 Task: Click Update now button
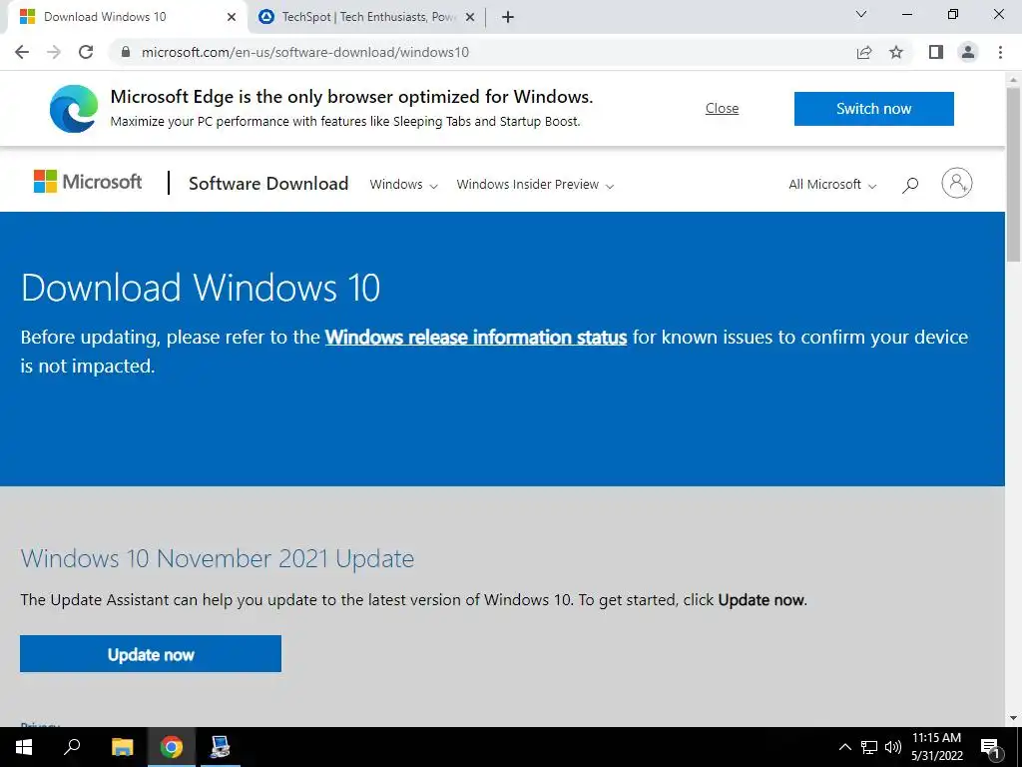(x=151, y=653)
